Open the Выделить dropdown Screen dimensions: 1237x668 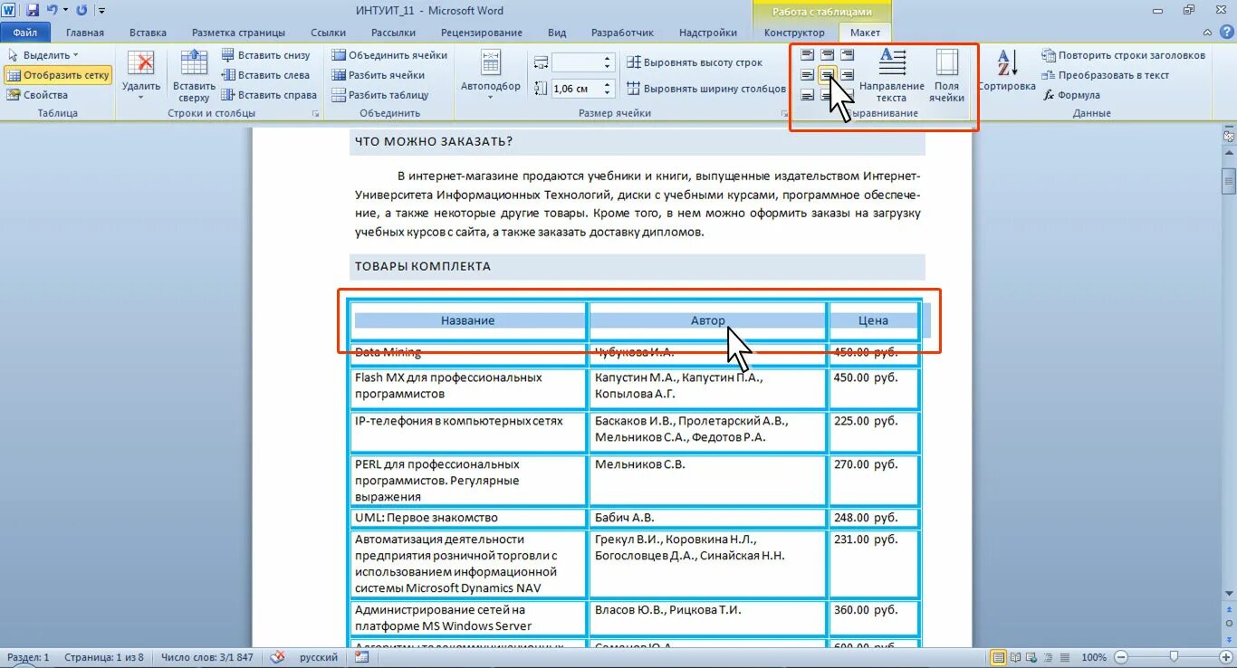click(x=43, y=55)
